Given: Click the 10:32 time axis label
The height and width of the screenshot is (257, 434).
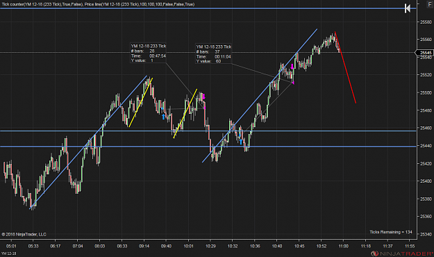Looking at the screenshot, I should tap(233, 246).
